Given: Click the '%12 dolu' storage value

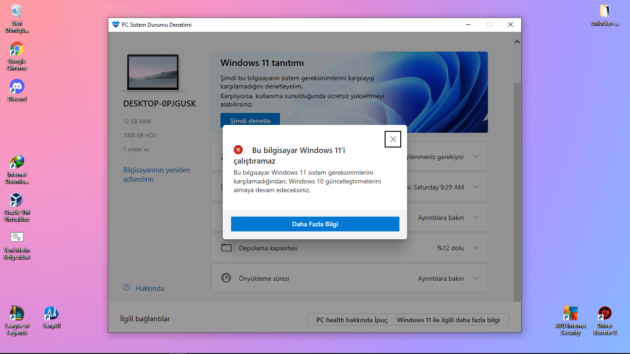Looking at the screenshot, I should tap(451, 248).
